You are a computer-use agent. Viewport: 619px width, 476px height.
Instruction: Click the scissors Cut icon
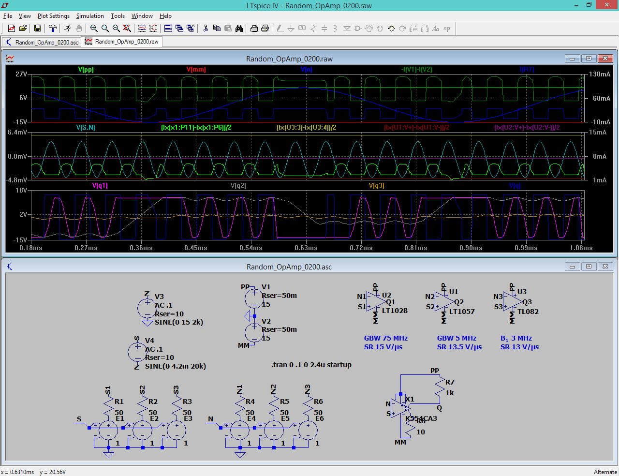[206, 29]
